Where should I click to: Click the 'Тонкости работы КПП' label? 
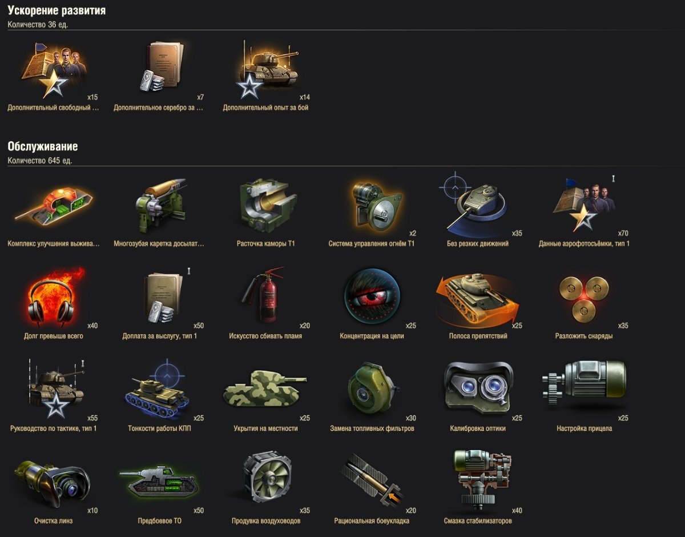click(159, 428)
